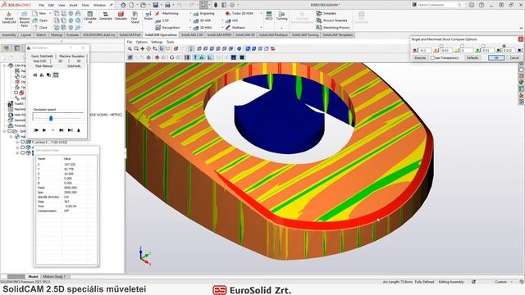Cancel the compare options dialog
Viewport: 525px width, 295px height.
click(x=514, y=58)
